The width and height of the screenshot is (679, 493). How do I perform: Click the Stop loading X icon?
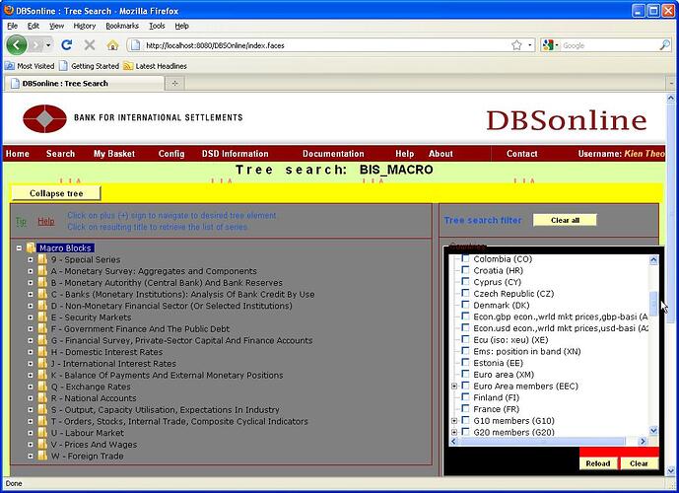(90, 44)
